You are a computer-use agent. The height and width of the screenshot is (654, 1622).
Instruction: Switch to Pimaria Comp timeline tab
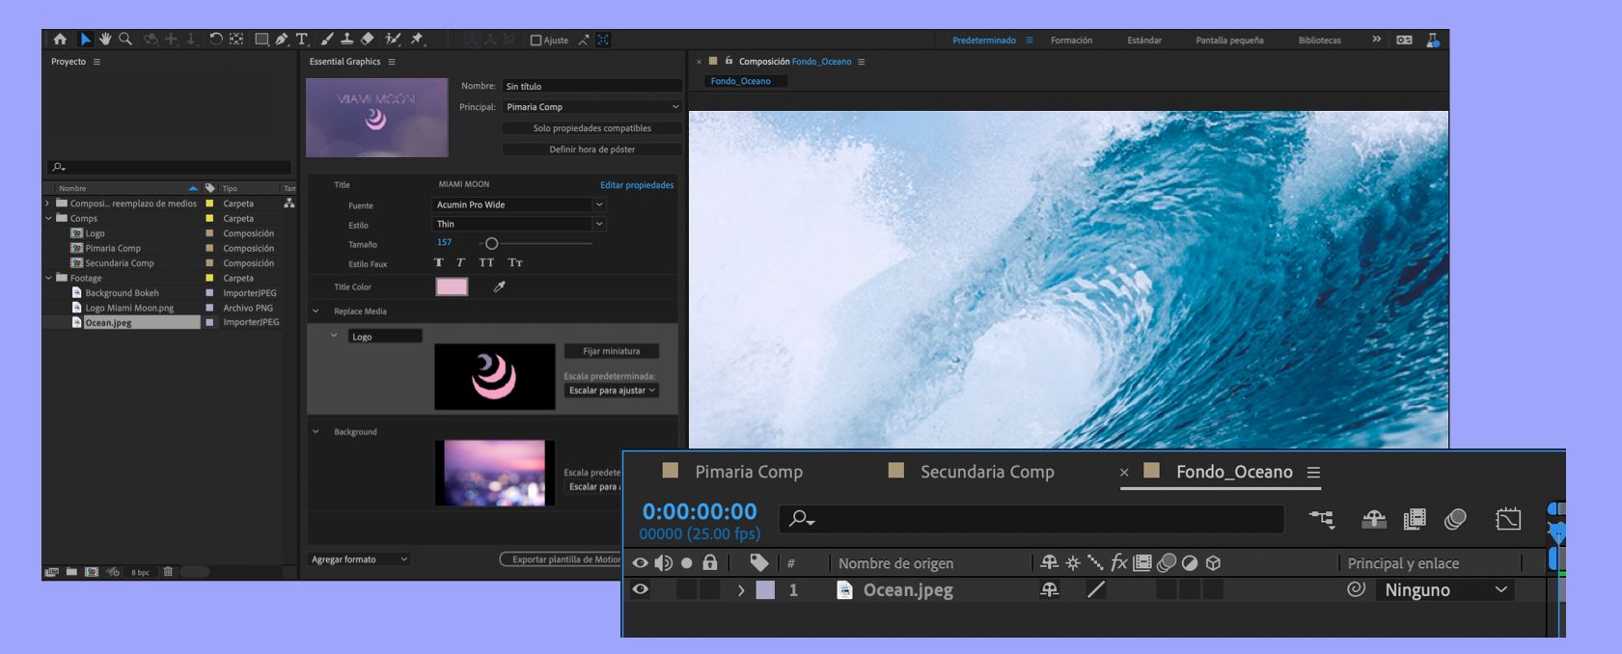(x=749, y=472)
